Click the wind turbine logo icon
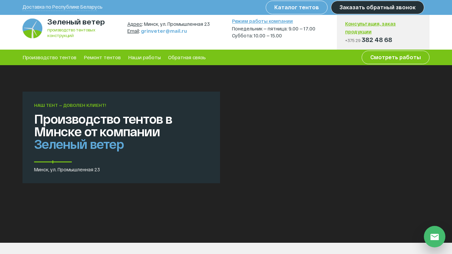This screenshot has width=452, height=254. point(32,28)
